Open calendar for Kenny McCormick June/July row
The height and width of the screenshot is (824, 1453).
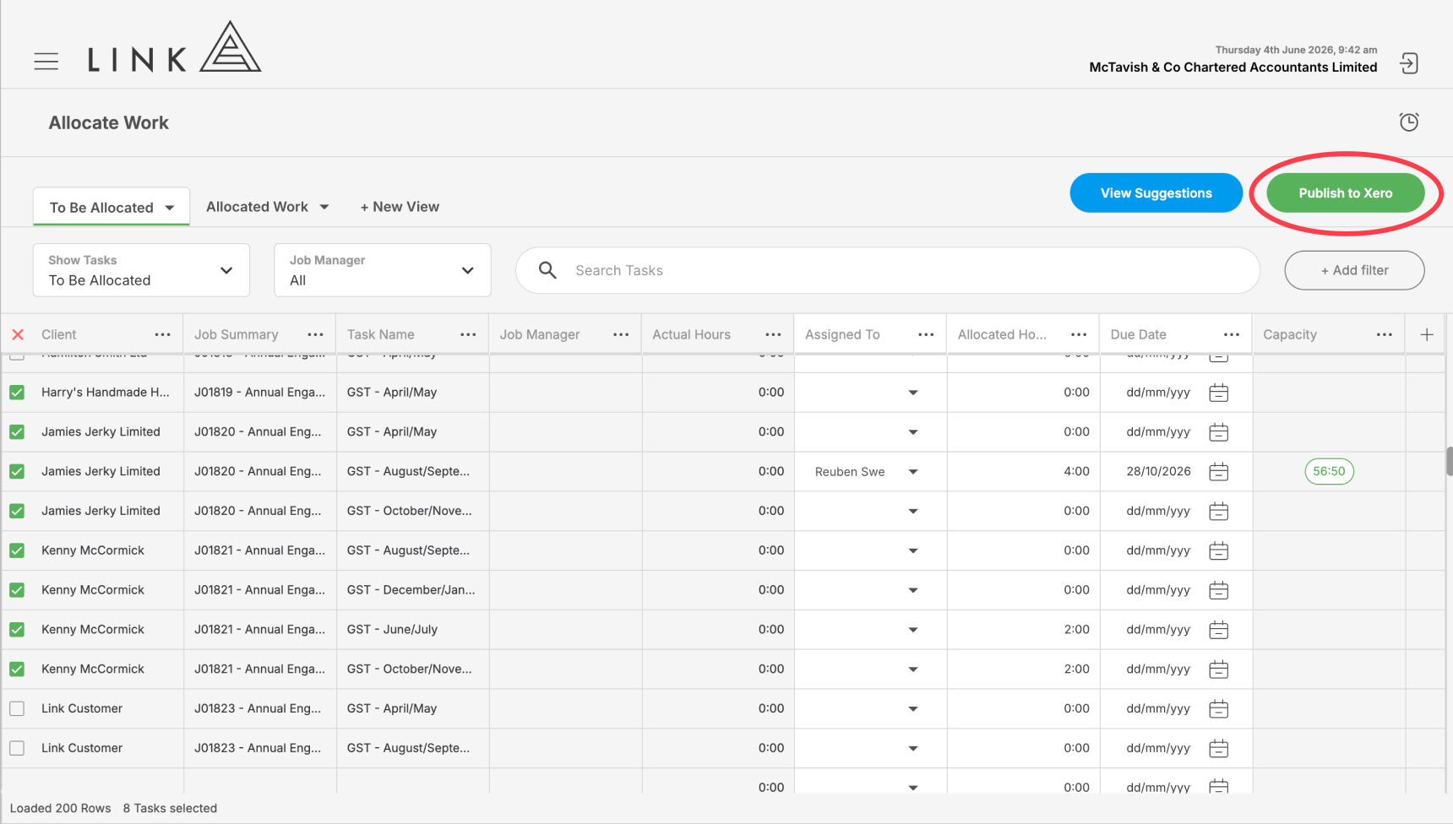point(1218,630)
